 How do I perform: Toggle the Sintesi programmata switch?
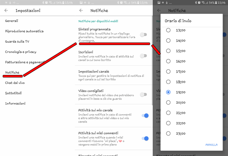pyautogui.click(x=144, y=35)
